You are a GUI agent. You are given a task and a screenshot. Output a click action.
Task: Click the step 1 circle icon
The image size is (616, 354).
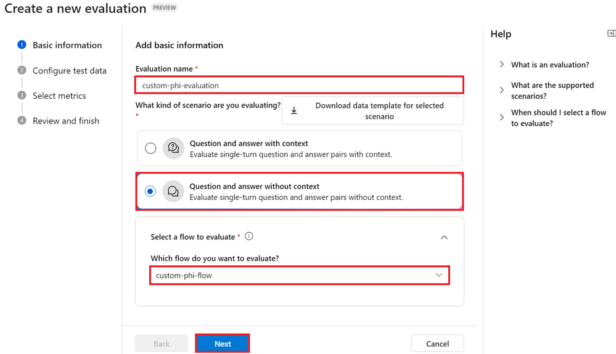point(22,45)
